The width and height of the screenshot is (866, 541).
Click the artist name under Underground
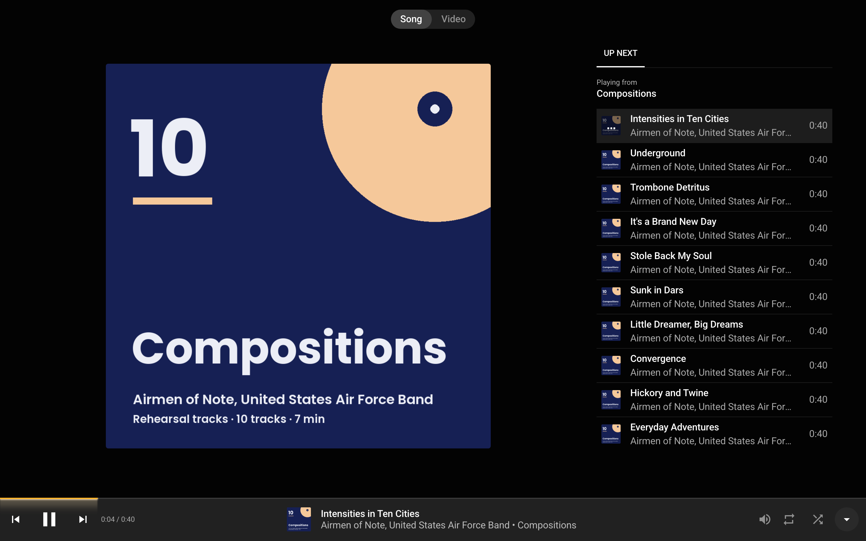coord(711,167)
